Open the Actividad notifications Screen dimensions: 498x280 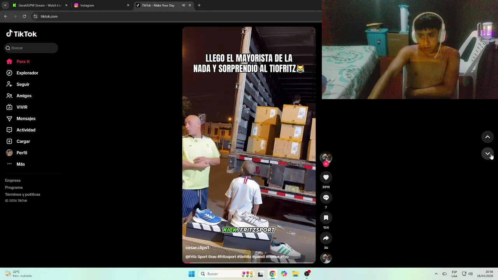point(21,130)
